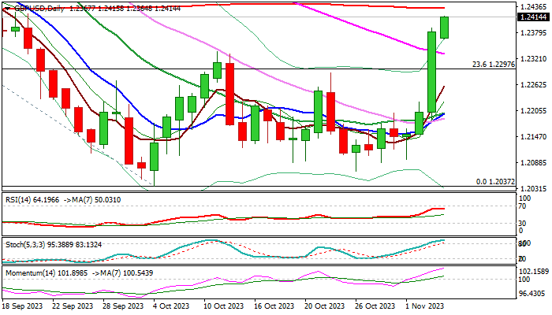
Task: Select the 0.0 Fibonacci level label 1.20372
Action: coord(496,181)
